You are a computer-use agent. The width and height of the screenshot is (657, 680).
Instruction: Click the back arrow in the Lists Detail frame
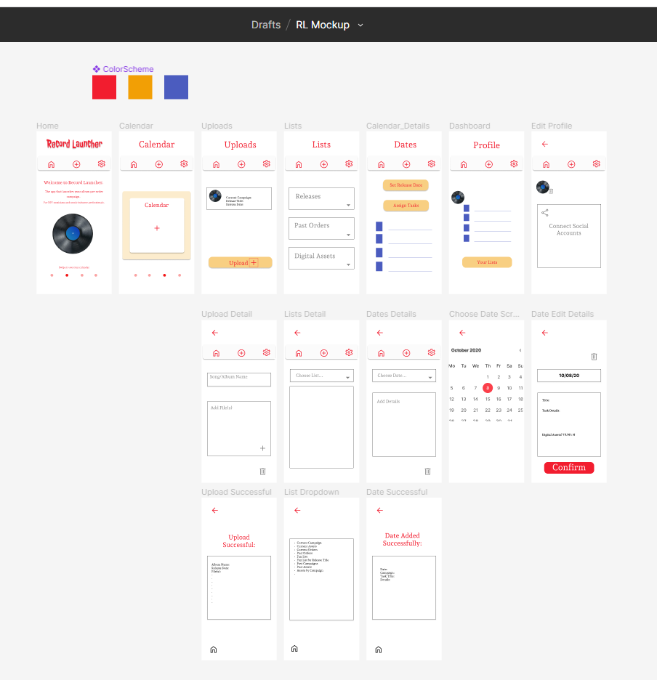(x=297, y=333)
